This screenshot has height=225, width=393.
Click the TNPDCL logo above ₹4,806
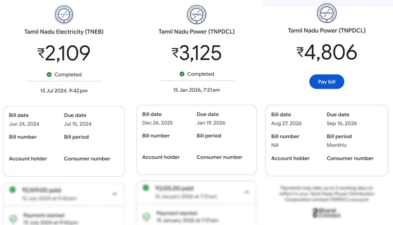tap(327, 13)
